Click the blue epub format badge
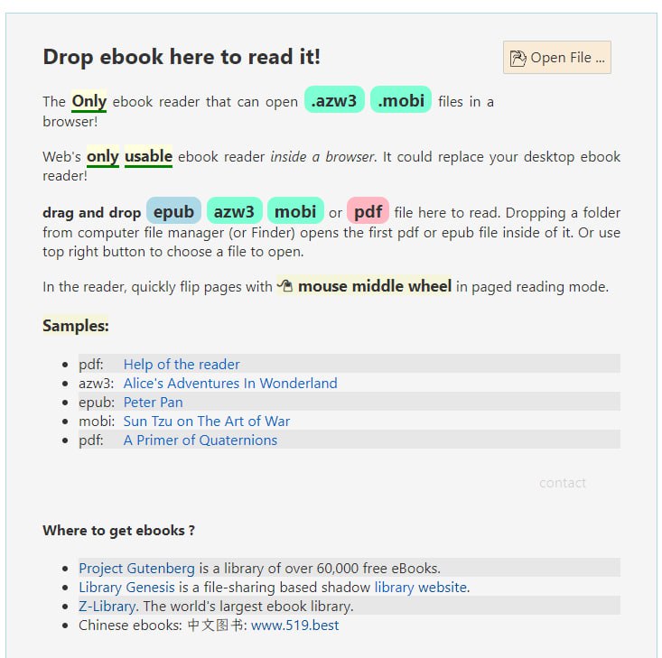The height and width of the screenshot is (658, 662). 173,211
